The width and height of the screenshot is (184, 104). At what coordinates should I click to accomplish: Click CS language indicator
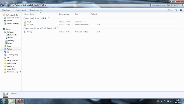tap(158, 101)
